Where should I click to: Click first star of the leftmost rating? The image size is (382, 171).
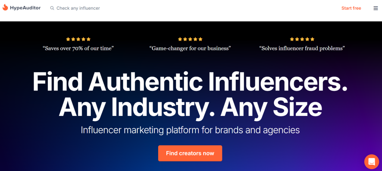tap(68, 39)
